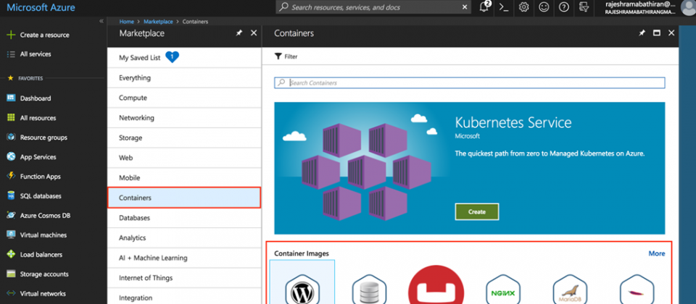The image size is (696, 304).
Task: Select Everything category
Action: pyautogui.click(x=183, y=78)
